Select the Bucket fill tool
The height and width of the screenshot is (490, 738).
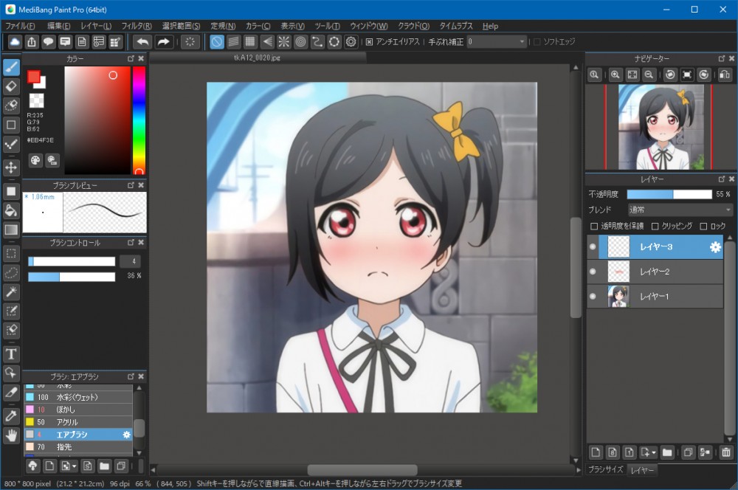click(x=11, y=210)
